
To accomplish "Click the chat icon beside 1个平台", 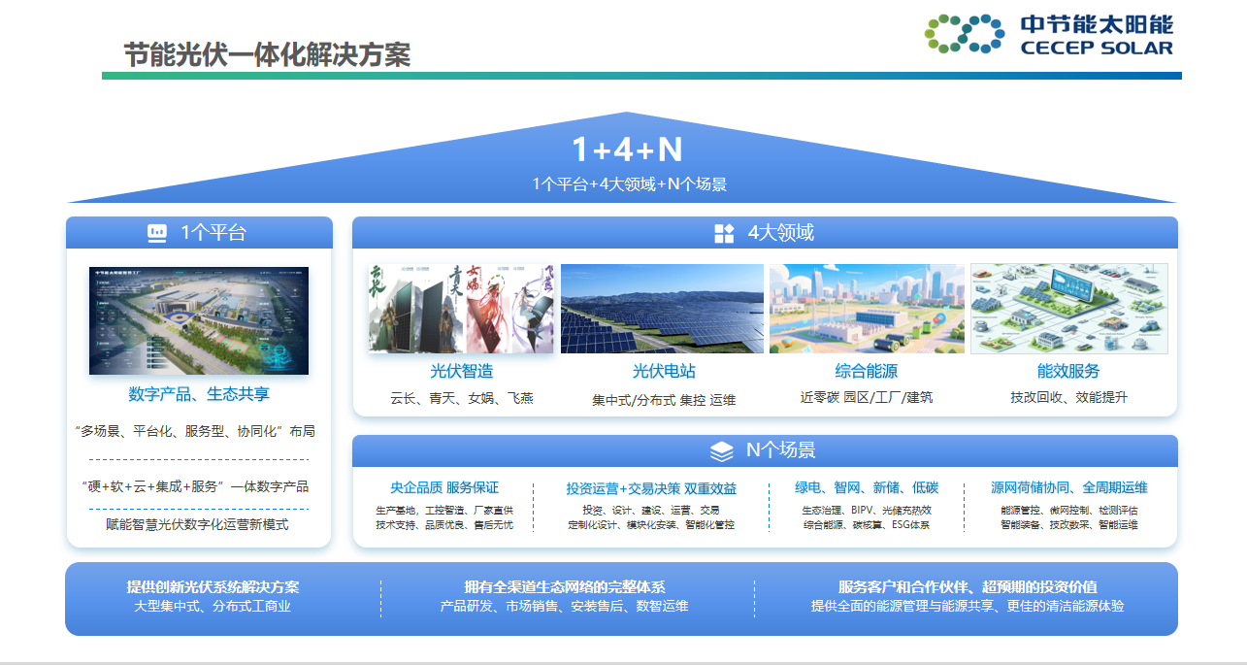I will click(x=157, y=233).
